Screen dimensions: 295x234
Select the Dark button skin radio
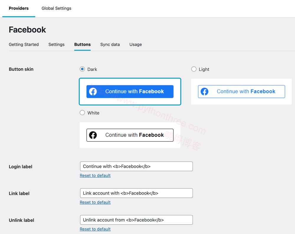[82, 69]
